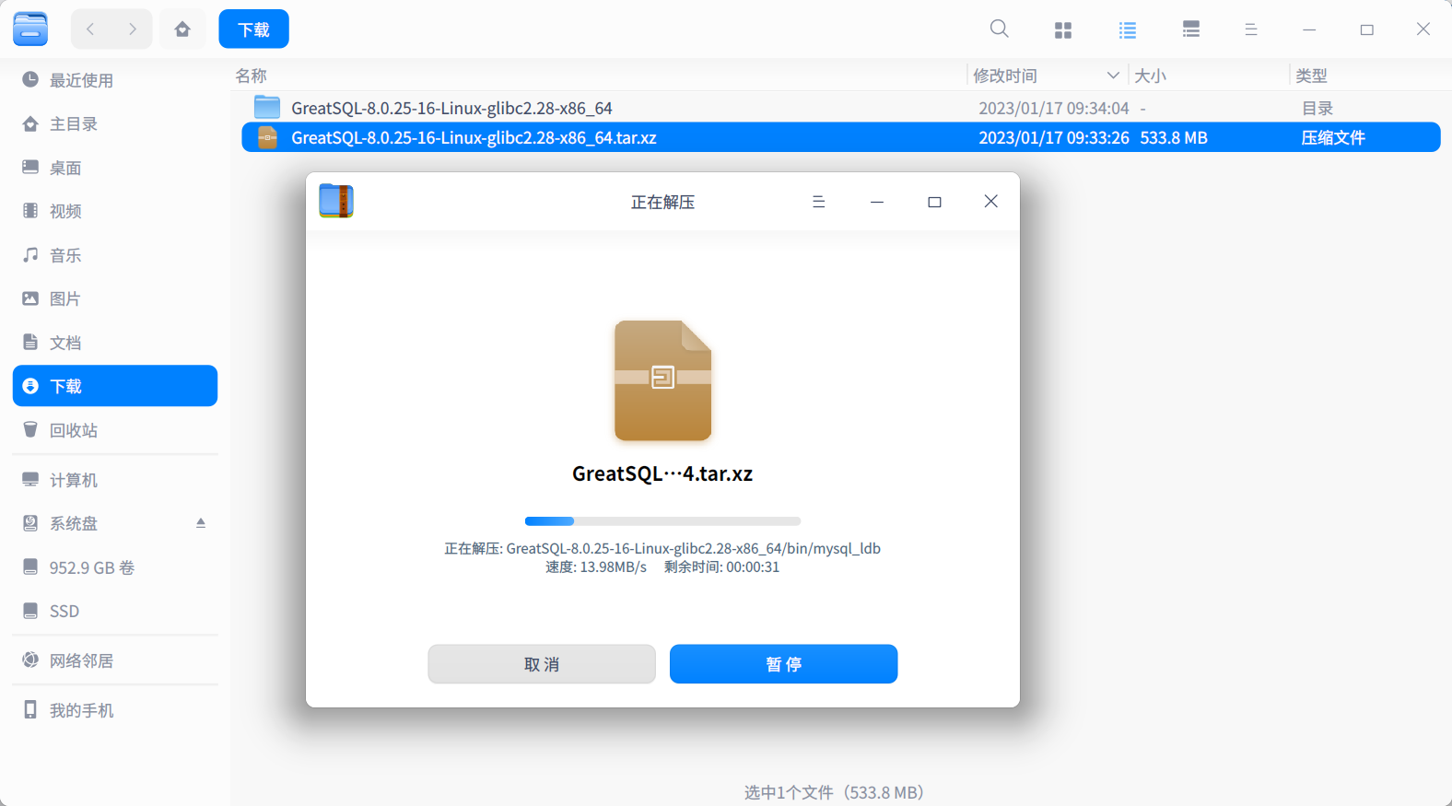Toggle sort direction arrow on 修改时间

point(1113,76)
